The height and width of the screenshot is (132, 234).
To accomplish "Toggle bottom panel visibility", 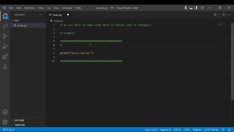I will pos(191,8).
